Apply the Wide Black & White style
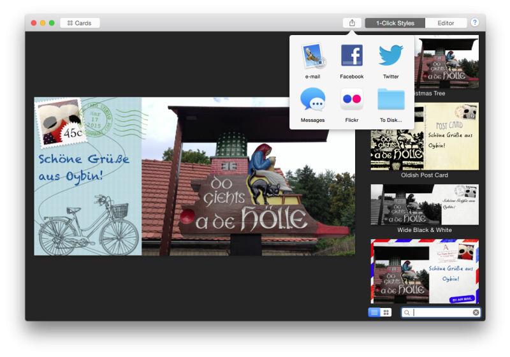 pos(425,205)
